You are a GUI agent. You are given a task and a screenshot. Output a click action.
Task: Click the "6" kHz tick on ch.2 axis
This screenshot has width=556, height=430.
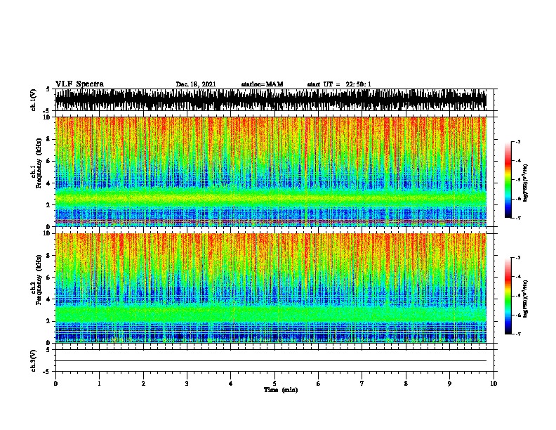(48, 278)
